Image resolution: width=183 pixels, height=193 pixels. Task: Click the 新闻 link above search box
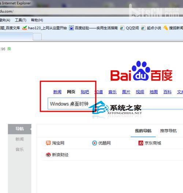point(57,92)
